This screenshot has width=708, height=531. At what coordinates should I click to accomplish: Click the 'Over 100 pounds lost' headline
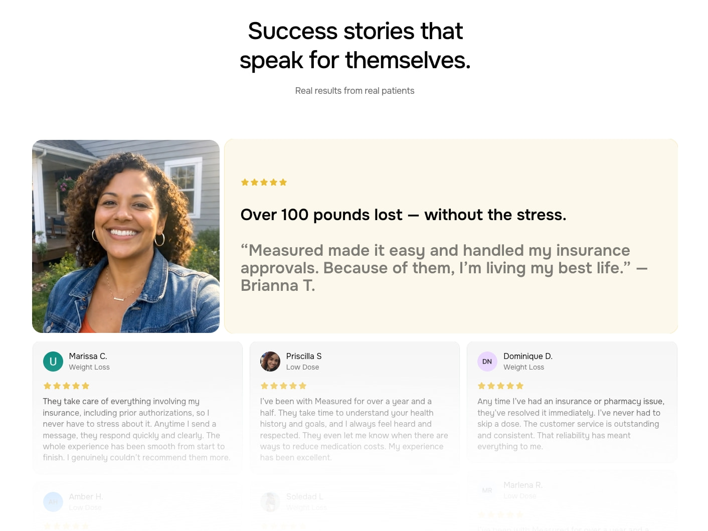tap(403, 215)
